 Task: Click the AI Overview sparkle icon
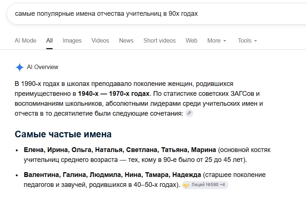(x=19, y=67)
